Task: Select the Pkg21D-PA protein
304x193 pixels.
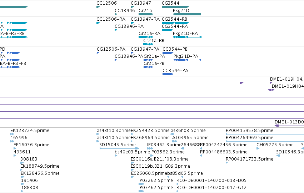Action: point(186,56)
